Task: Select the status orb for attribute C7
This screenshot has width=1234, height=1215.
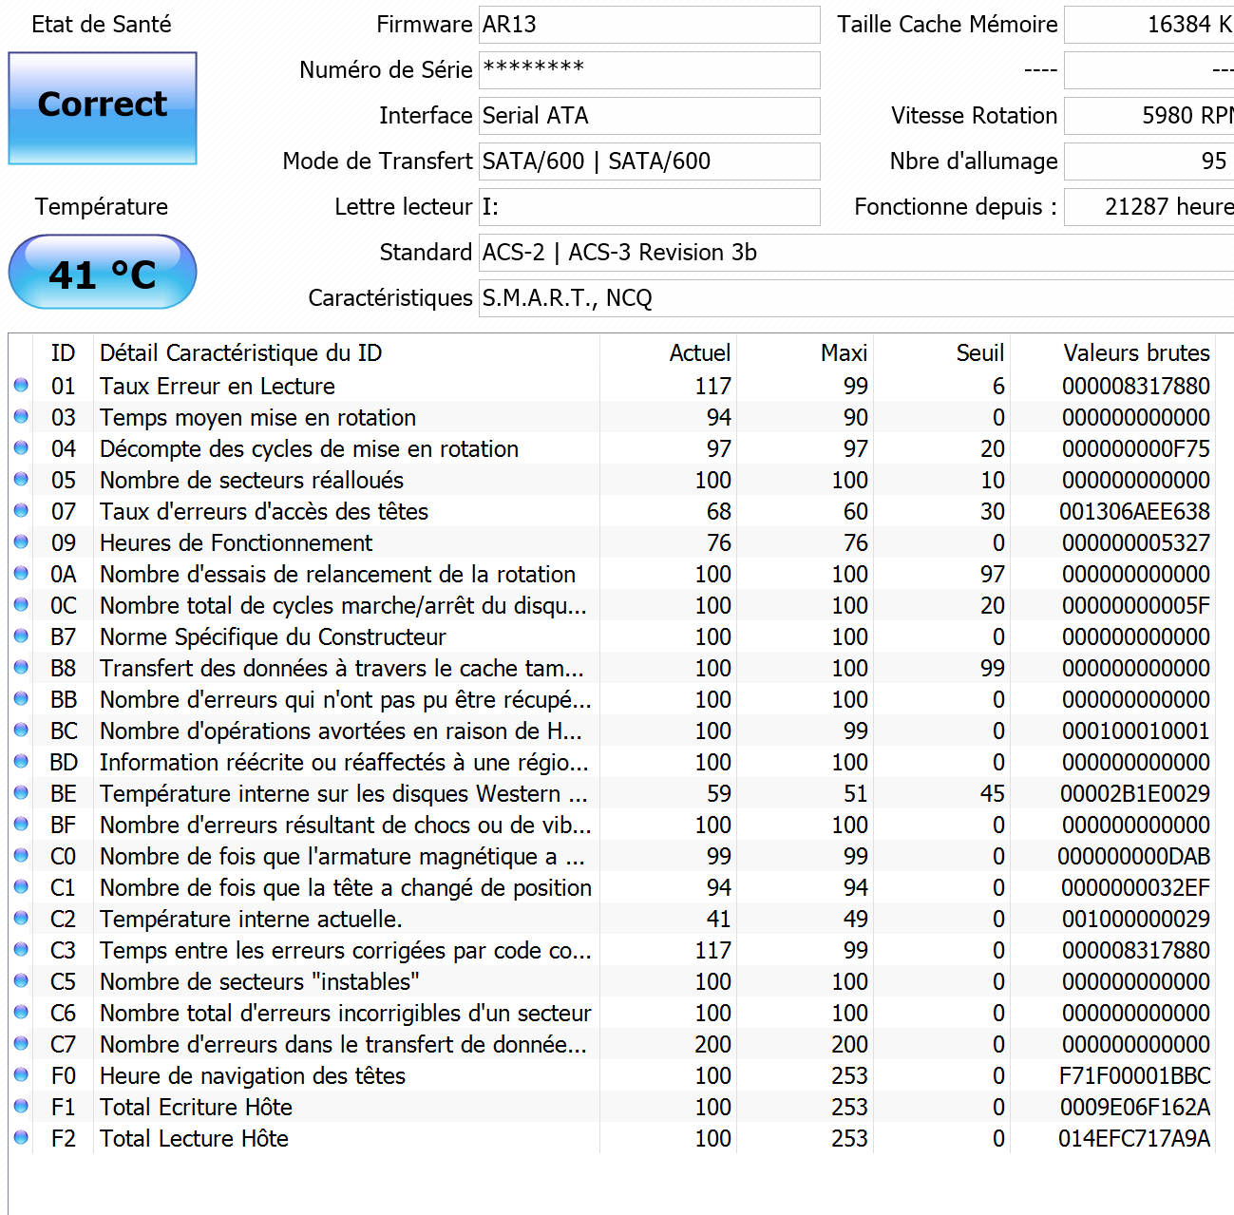Action: coord(21,1043)
